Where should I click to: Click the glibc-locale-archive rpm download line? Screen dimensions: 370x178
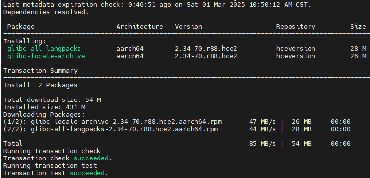(177, 122)
